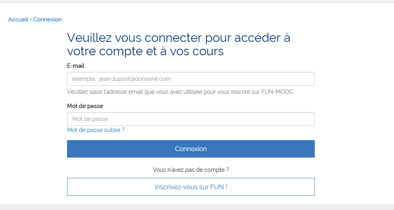Click the dot separator in the breadcrumb

pyautogui.click(x=31, y=19)
